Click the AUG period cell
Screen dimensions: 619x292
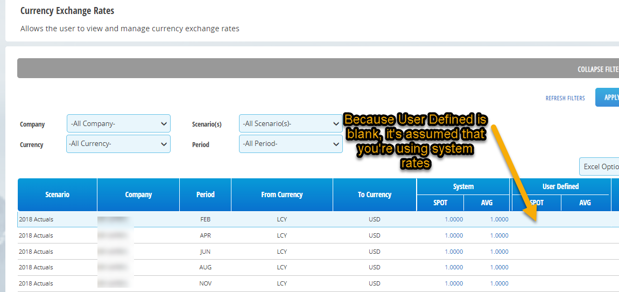pos(205,268)
